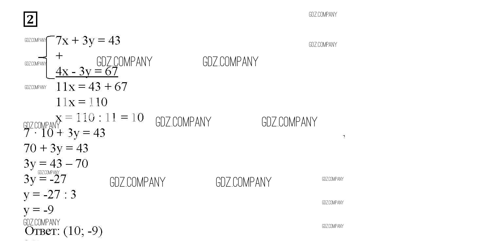Click the line 70 + 3y = 43
478x244 pixels.
56,148
